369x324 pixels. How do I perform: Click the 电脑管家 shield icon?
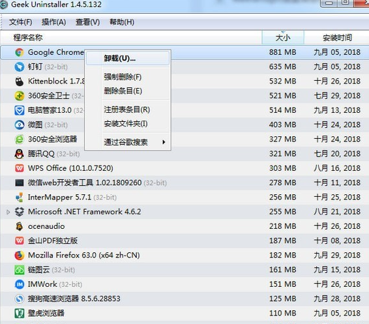point(20,110)
